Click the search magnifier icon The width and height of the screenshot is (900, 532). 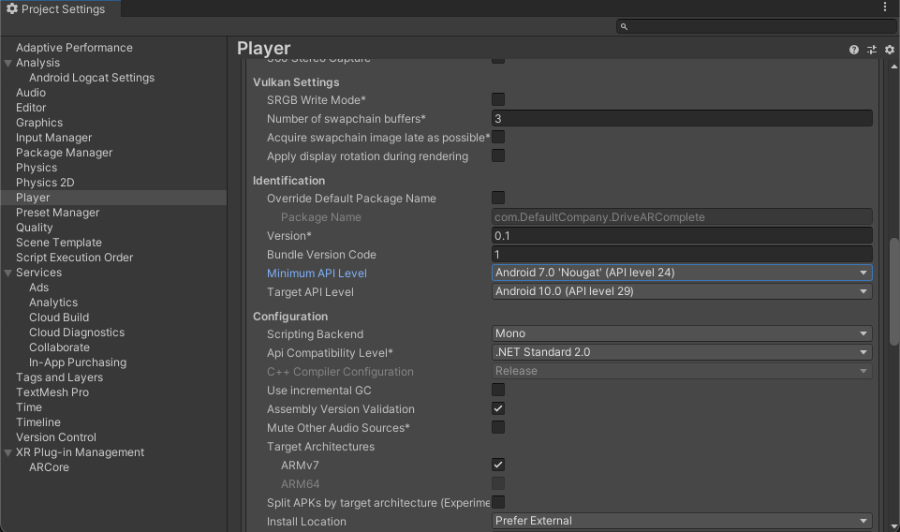tap(625, 27)
